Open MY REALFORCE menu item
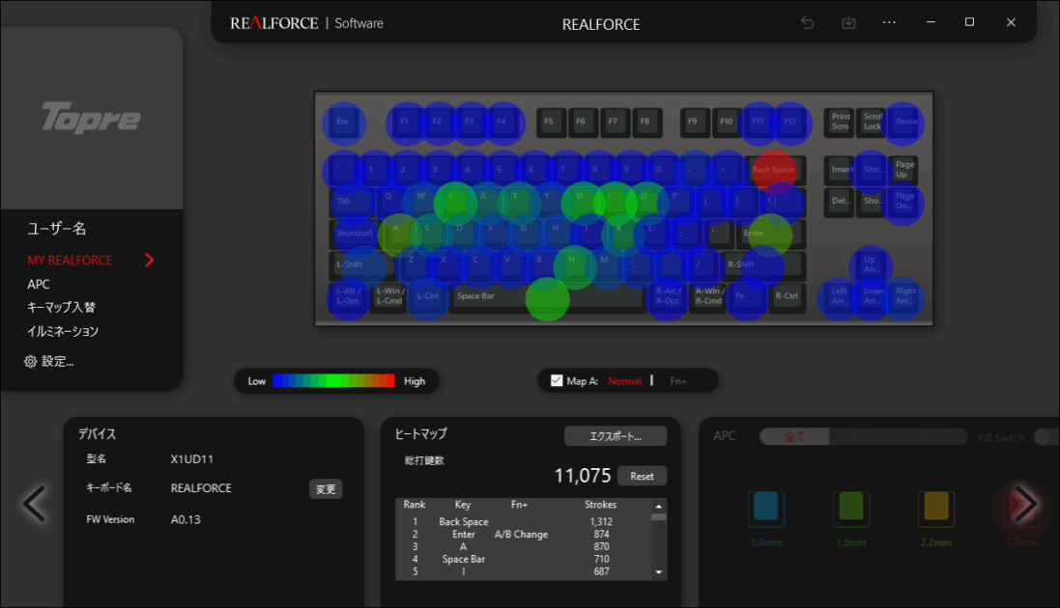The height and width of the screenshot is (608, 1060). [x=70, y=261]
